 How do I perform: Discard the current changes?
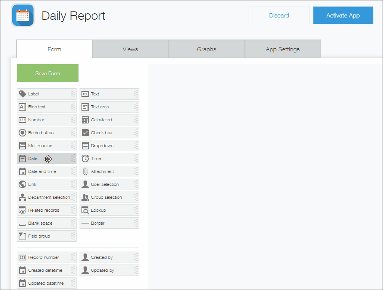tap(279, 15)
